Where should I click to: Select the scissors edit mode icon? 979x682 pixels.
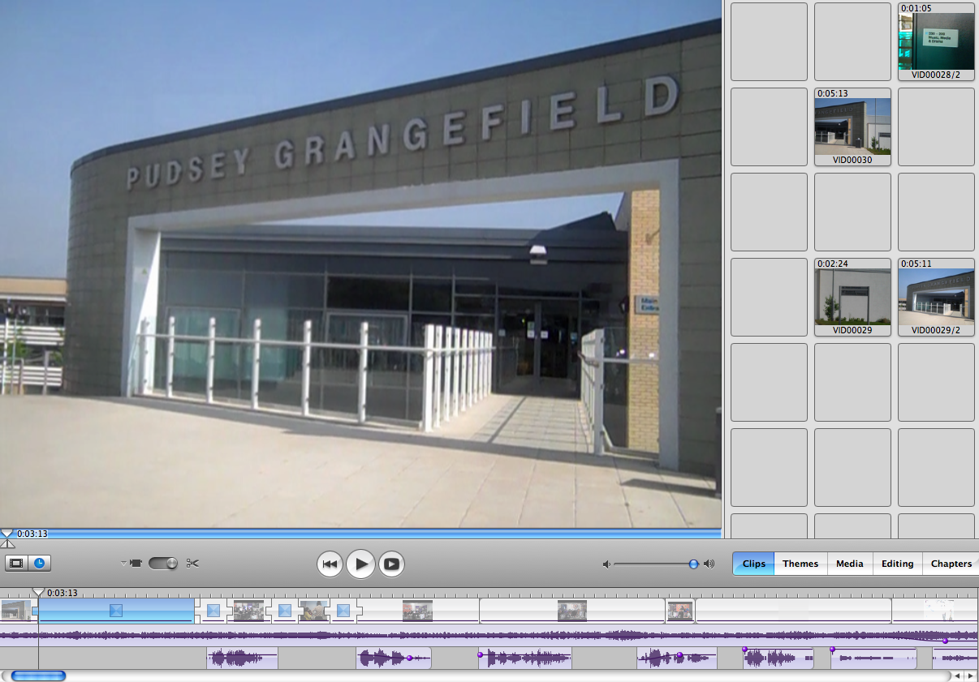pyautogui.click(x=192, y=563)
